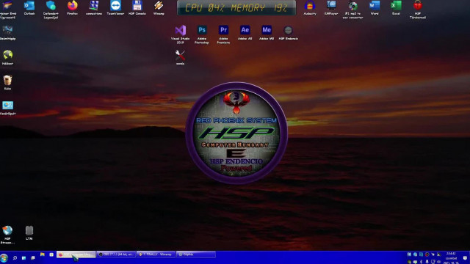Switch to the fourth taskbar window button
The height and width of the screenshot is (264, 470).
click(196, 254)
